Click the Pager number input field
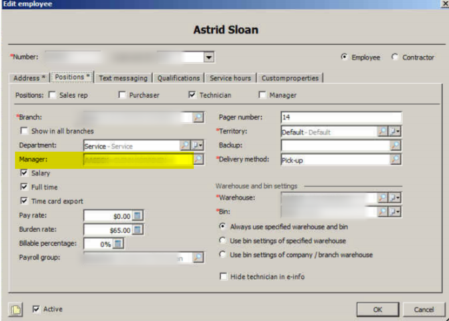449x321 pixels. [341, 117]
